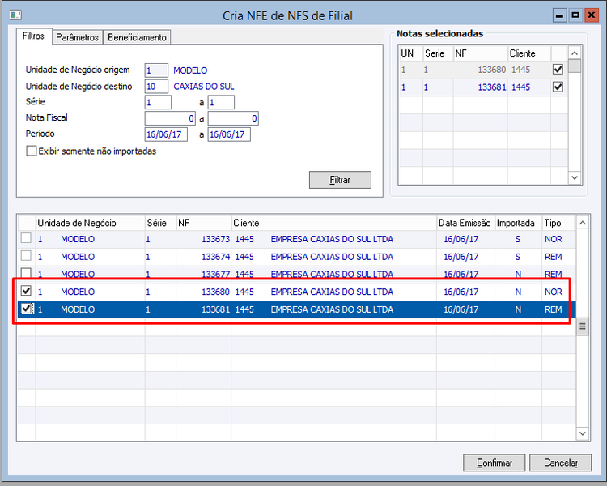Click the main grid scrollbar thumb
The image size is (607, 486).
coord(583,326)
